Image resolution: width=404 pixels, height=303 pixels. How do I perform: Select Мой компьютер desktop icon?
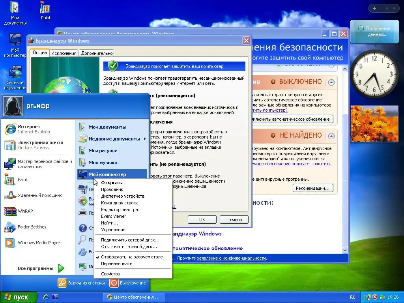point(15,45)
